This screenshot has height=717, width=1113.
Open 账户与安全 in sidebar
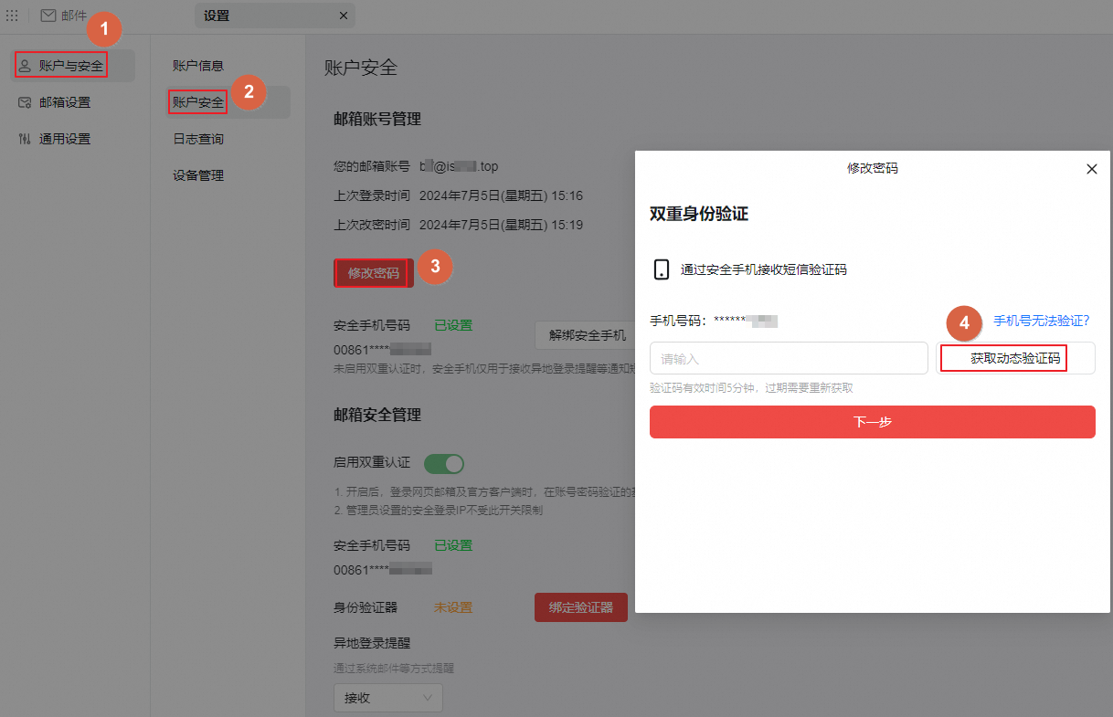(x=73, y=66)
